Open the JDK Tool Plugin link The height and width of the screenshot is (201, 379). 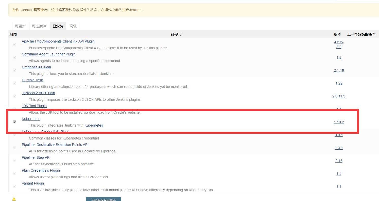34,106
